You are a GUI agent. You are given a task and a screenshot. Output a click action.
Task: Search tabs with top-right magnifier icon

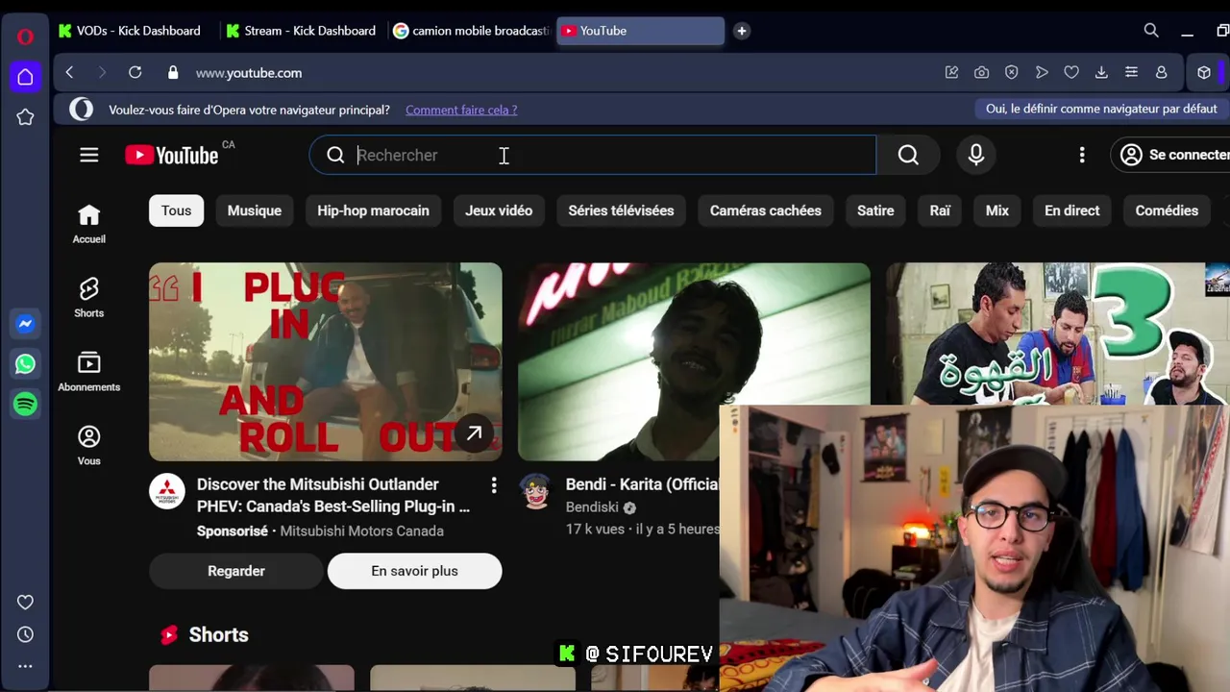pyautogui.click(x=1151, y=31)
